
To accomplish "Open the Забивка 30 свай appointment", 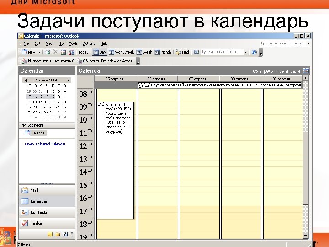I will click(115, 161).
